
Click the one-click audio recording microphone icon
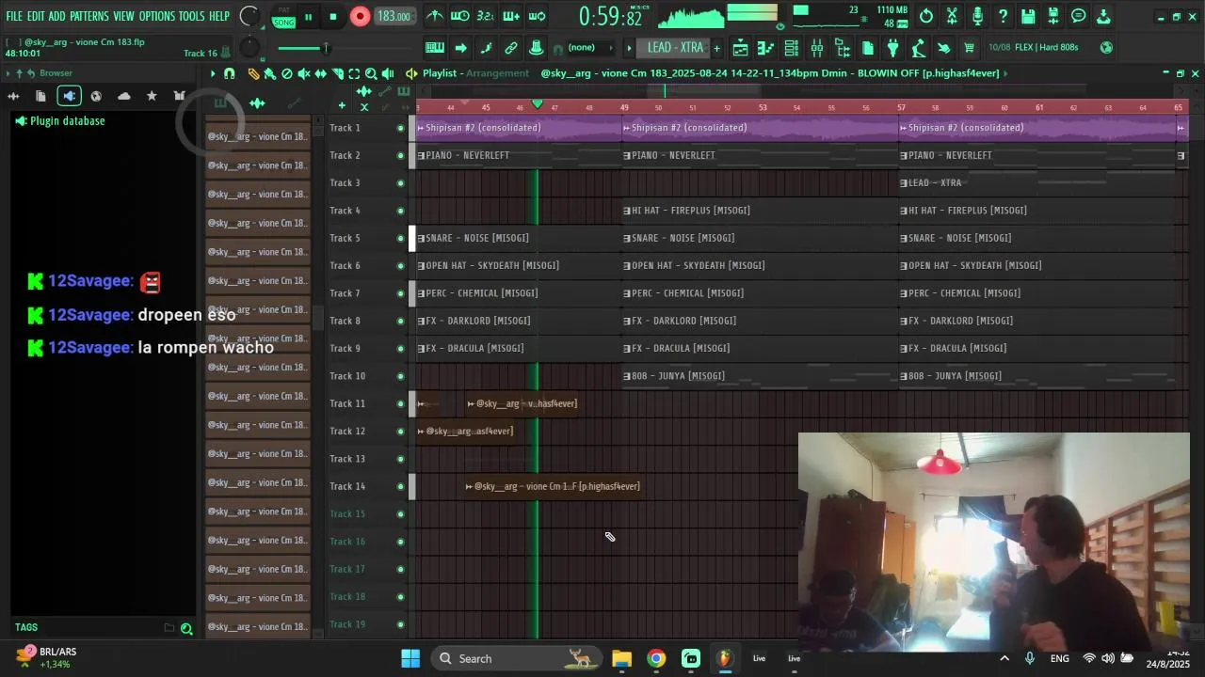point(977,16)
